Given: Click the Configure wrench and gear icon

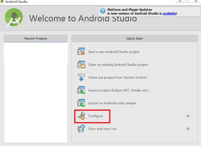Looking at the screenshot, I should [x=81, y=116].
